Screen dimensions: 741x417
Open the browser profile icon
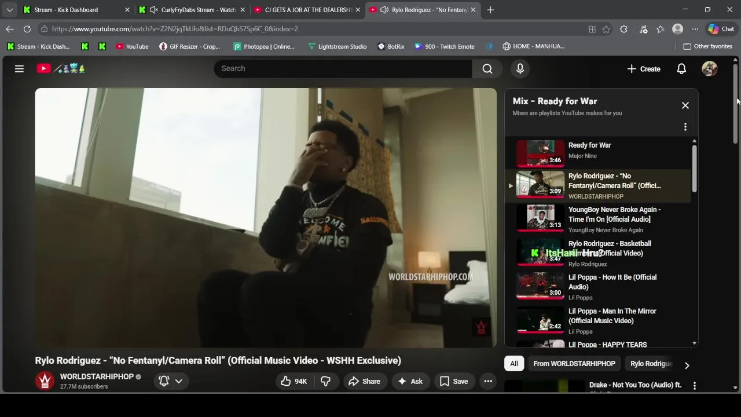(x=677, y=29)
